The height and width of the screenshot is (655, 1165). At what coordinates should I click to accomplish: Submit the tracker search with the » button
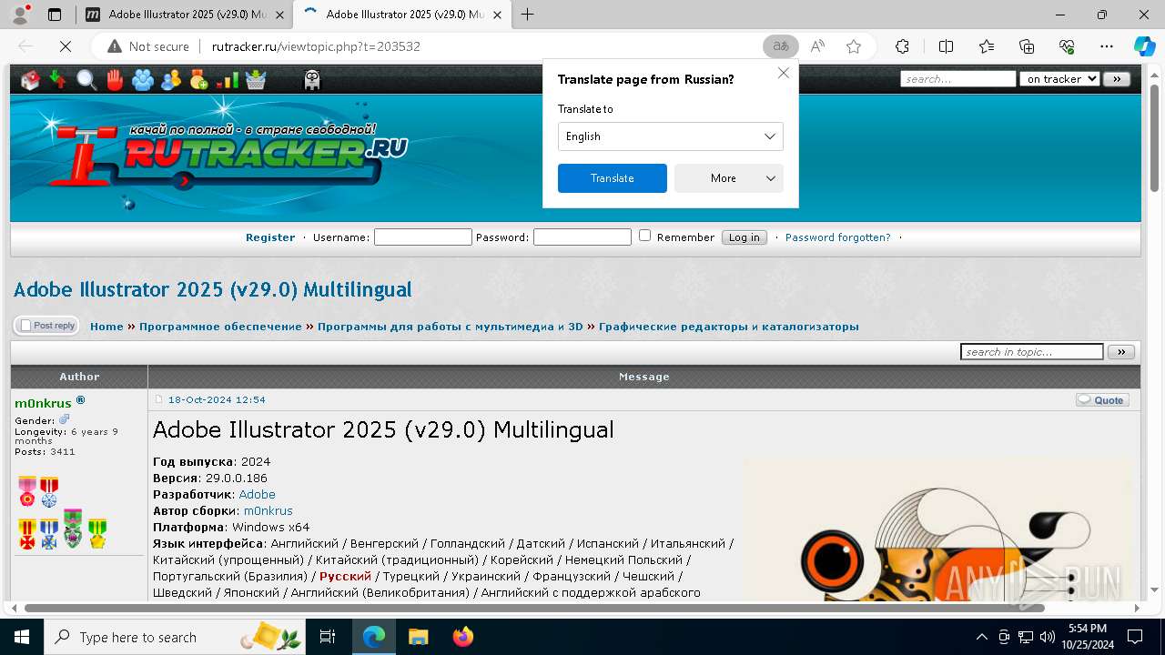(1117, 79)
